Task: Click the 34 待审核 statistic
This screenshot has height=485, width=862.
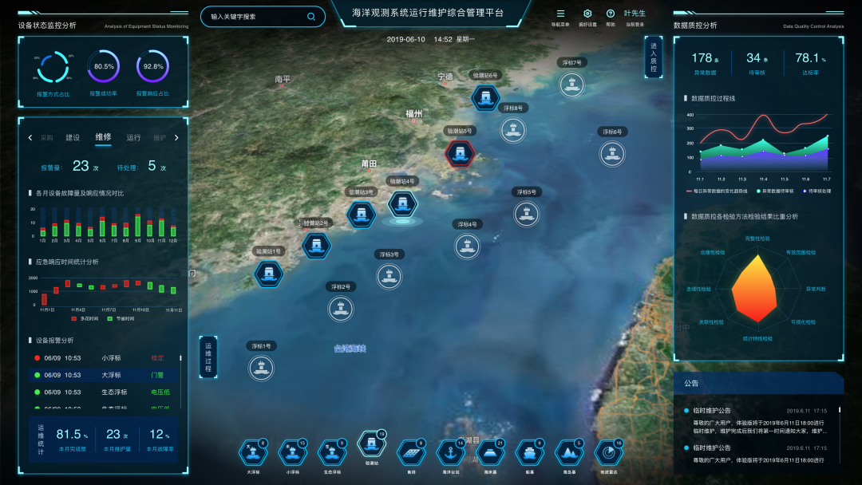Action: 757,63
